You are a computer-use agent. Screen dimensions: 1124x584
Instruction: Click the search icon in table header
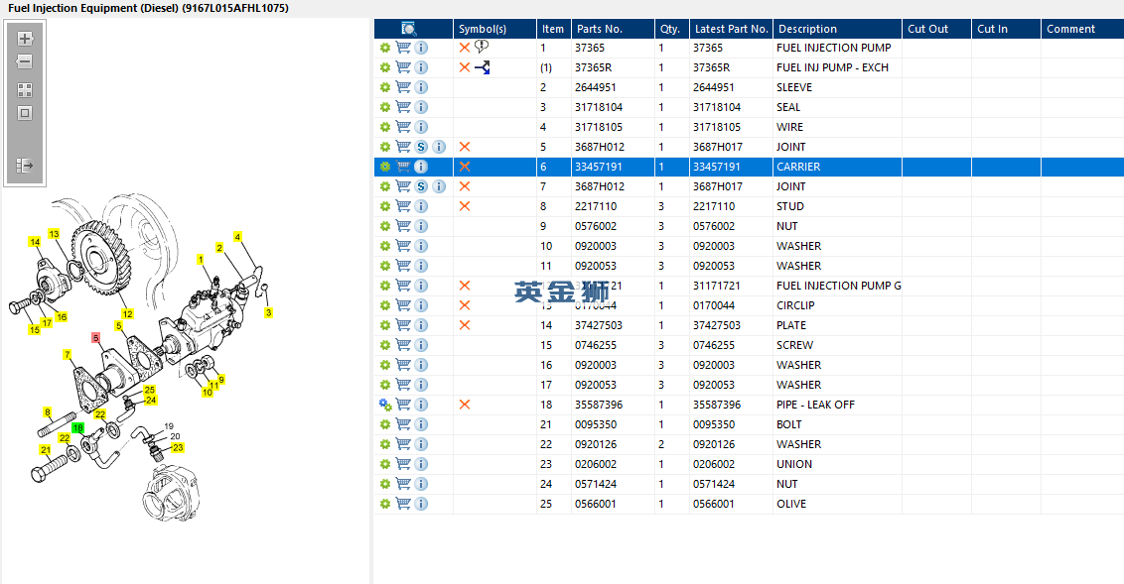click(x=409, y=29)
